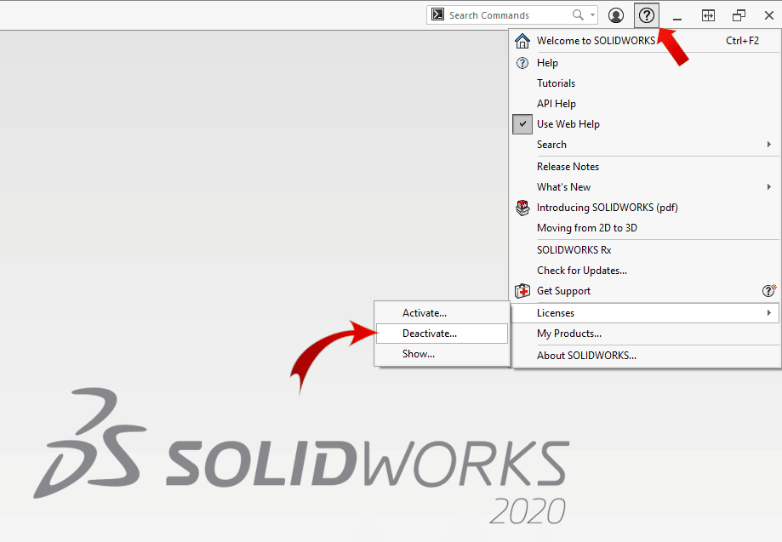The height and width of the screenshot is (542, 782).
Task: Expand the What's New submenu
Action: [x=768, y=186]
